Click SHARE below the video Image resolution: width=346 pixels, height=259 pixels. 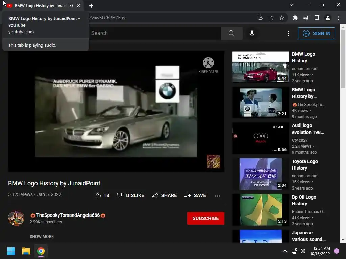(x=165, y=195)
